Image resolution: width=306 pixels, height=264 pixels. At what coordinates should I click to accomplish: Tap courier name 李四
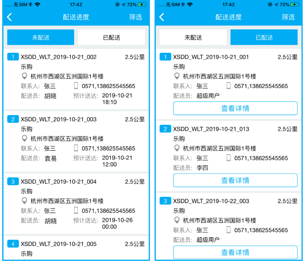point(203,168)
